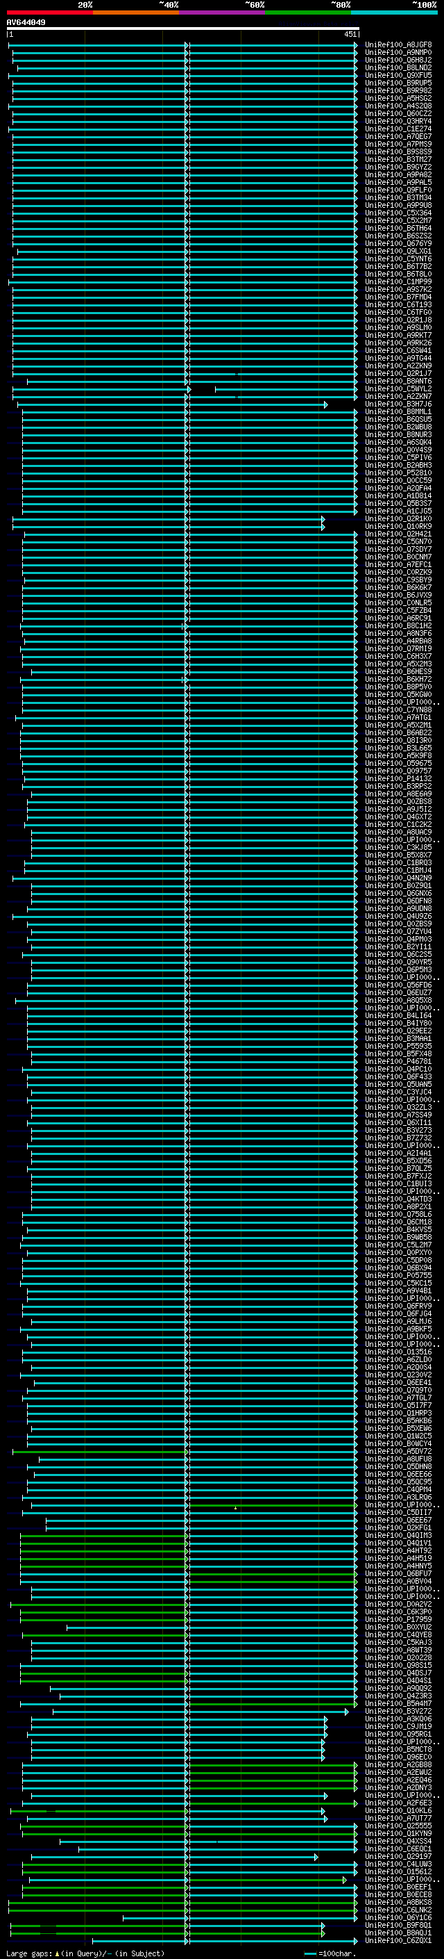Click label UniRef100_Q4N2N9
444x1959 pixels.
[398, 878]
